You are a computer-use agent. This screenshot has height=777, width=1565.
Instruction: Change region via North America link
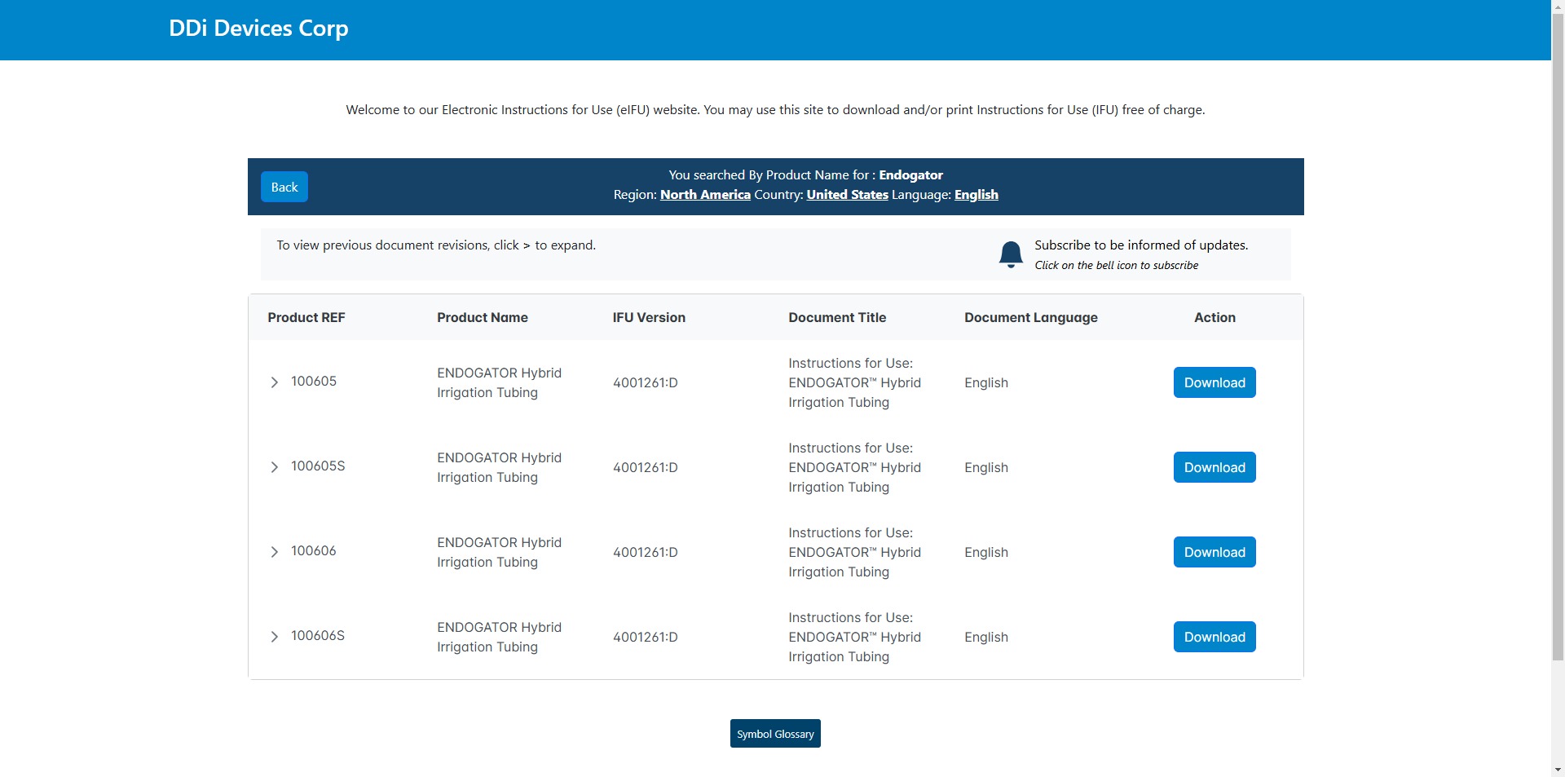705,195
